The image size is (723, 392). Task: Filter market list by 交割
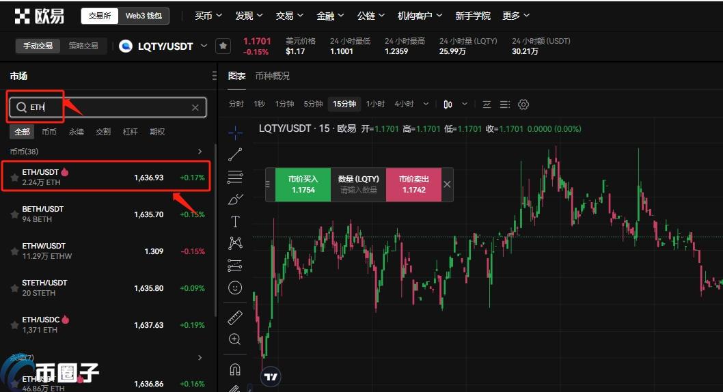103,132
